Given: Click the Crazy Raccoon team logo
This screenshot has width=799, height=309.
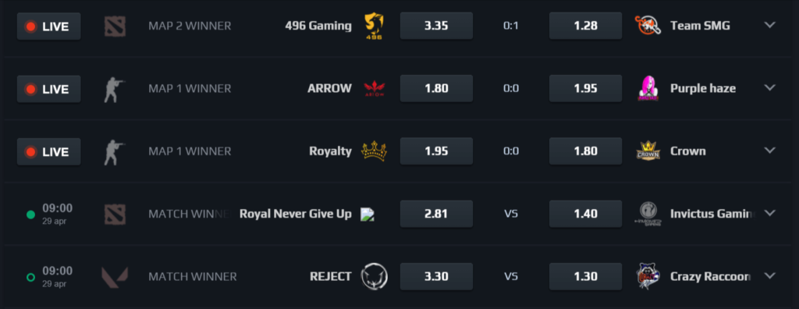Looking at the screenshot, I should tap(648, 276).
